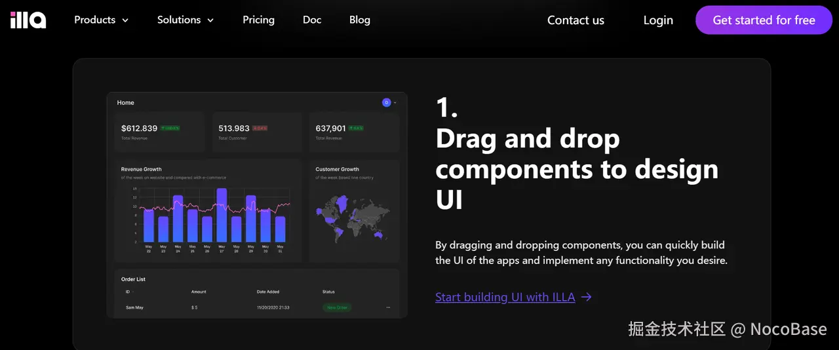This screenshot has width=839, height=350.
Task: Click the Sam May table cell
Action: click(x=134, y=307)
